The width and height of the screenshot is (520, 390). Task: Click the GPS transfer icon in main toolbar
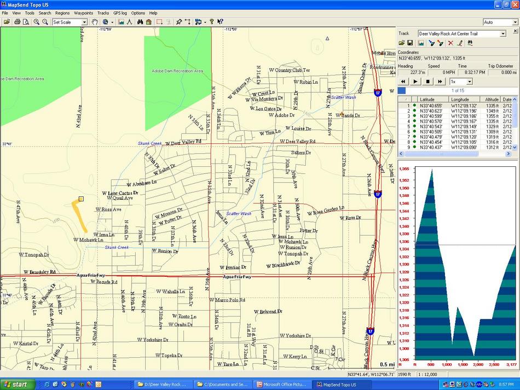(x=198, y=22)
